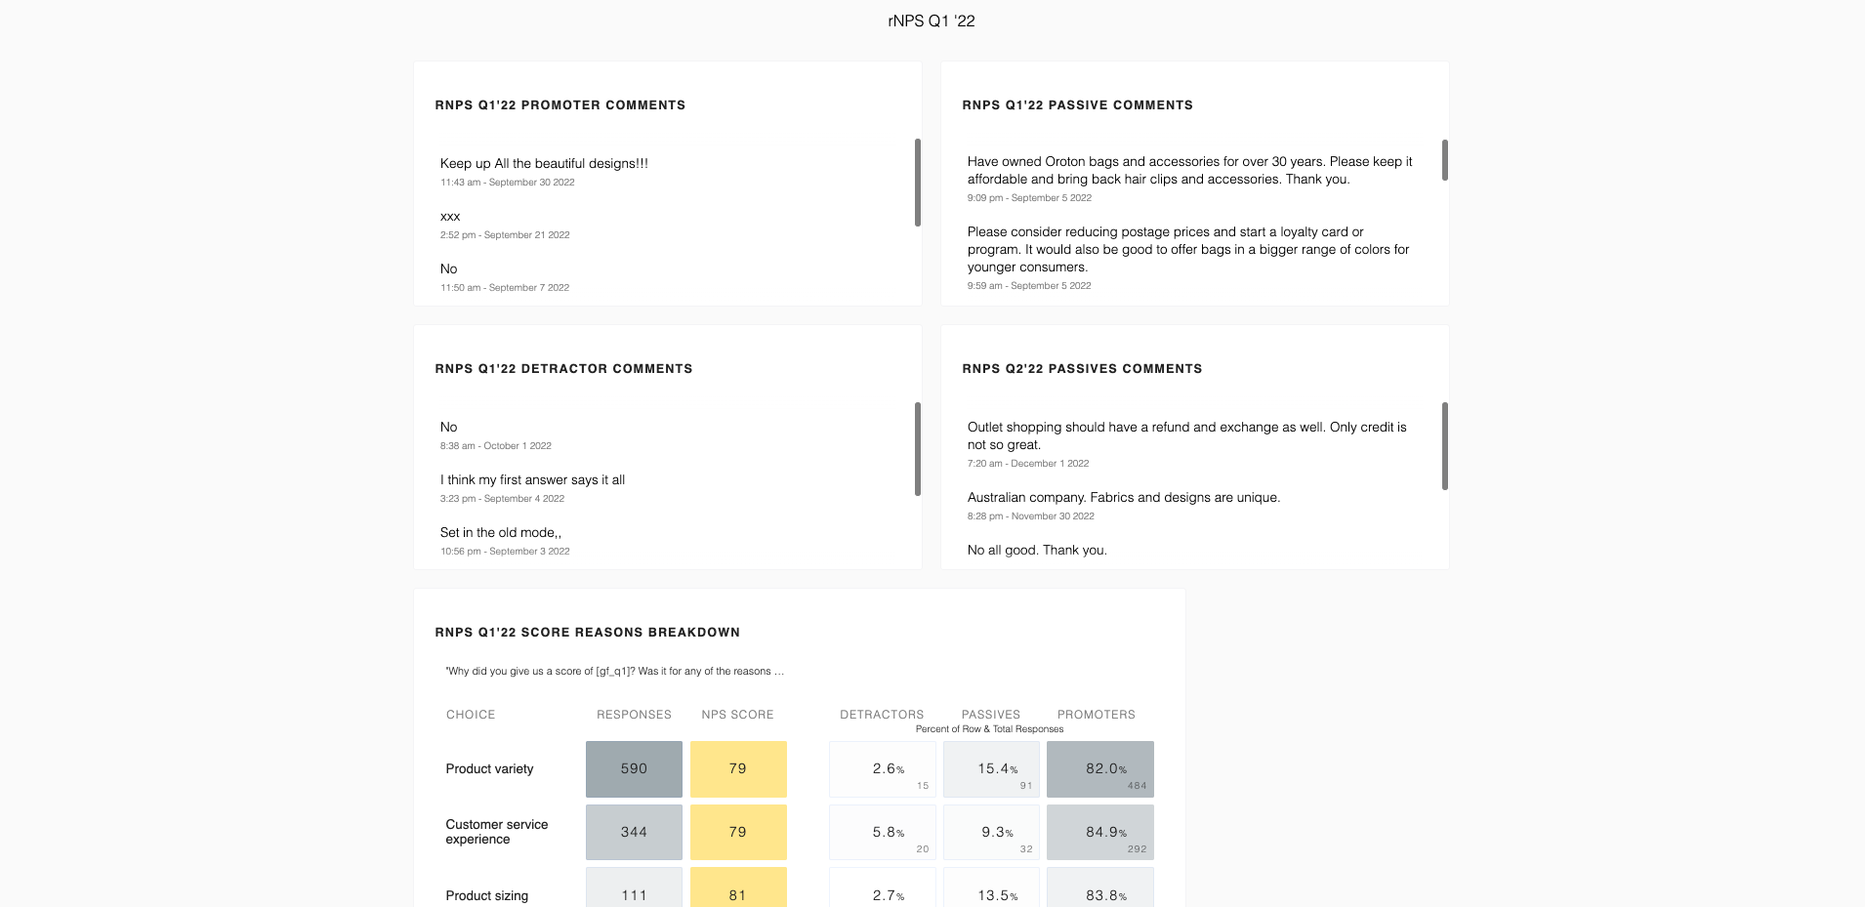Click the Product variety passives 15.4% cell
Viewport: 1865px width, 907px height.
pos(991,769)
